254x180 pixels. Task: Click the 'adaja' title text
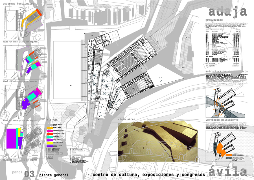[227, 11]
